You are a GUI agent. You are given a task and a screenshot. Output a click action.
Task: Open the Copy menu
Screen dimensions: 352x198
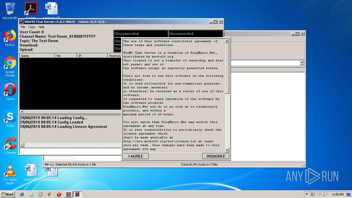click(32, 27)
